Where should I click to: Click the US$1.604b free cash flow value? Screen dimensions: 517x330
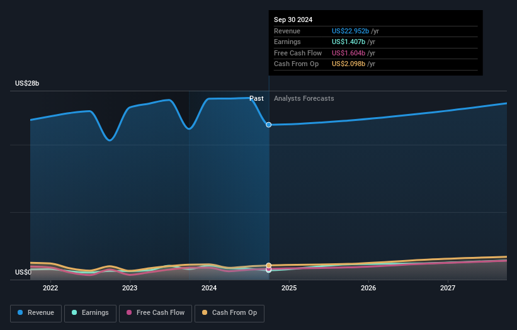(348, 53)
